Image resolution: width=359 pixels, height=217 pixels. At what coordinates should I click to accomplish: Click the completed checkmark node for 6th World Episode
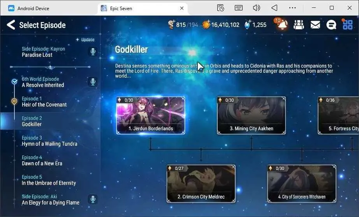[14, 81]
